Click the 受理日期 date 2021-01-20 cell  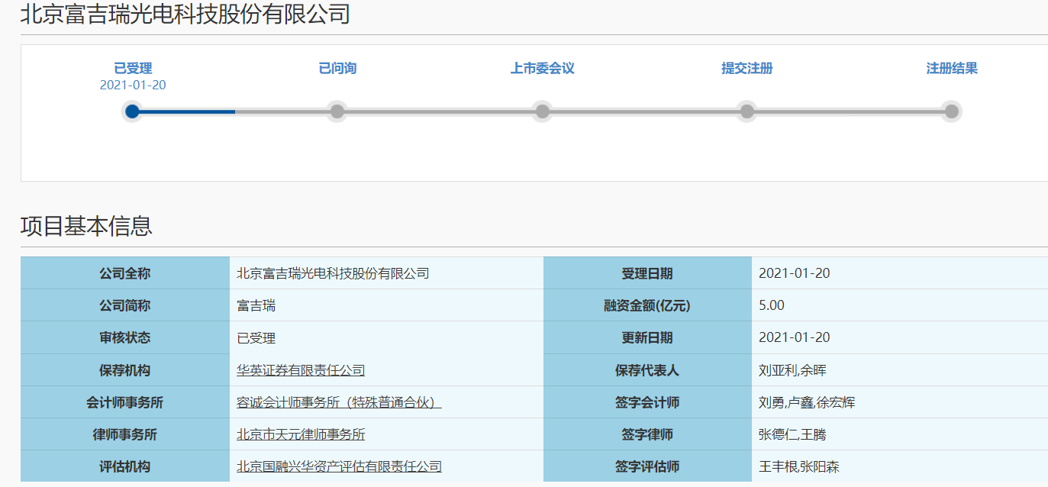click(x=794, y=273)
